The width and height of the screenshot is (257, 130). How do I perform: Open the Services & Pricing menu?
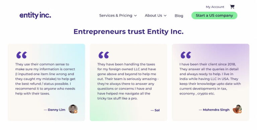[118, 16]
